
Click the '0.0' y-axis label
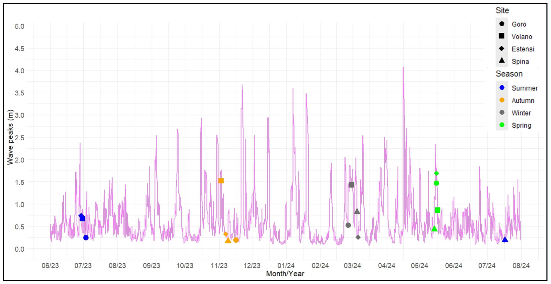[20, 249]
